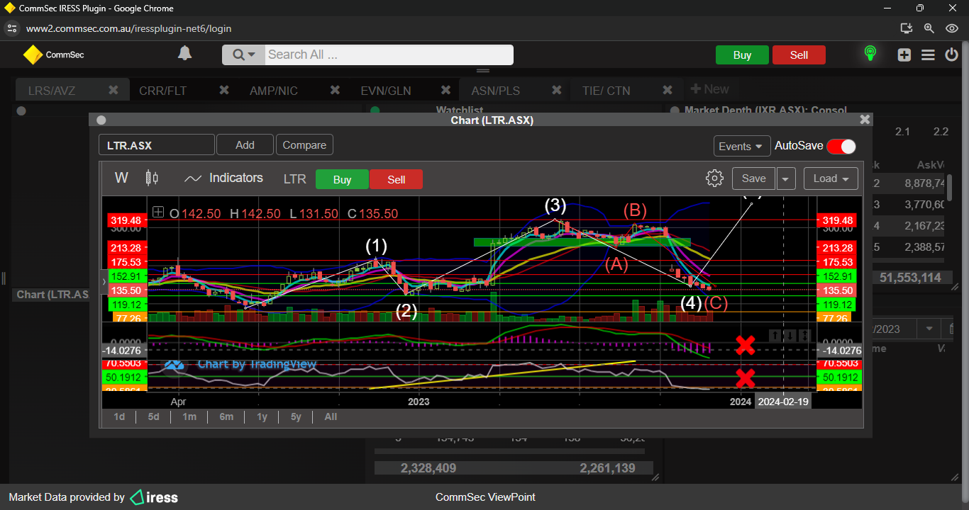The width and height of the screenshot is (969, 510).
Task: Click the Compare button
Action: pyautogui.click(x=304, y=144)
